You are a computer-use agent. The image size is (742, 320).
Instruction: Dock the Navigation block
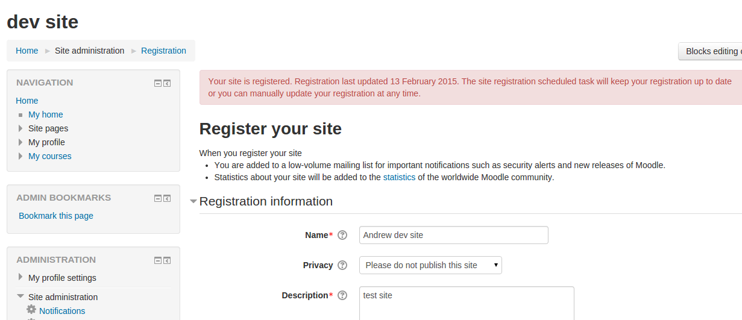(167, 83)
